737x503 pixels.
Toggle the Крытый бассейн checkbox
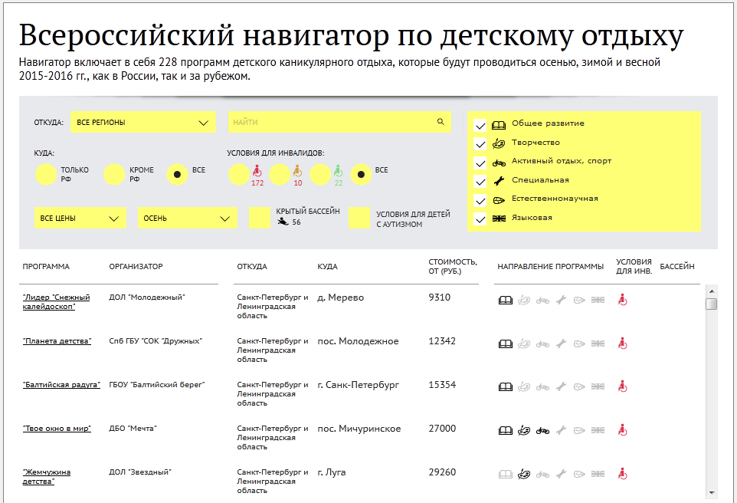[x=260, y=218]
